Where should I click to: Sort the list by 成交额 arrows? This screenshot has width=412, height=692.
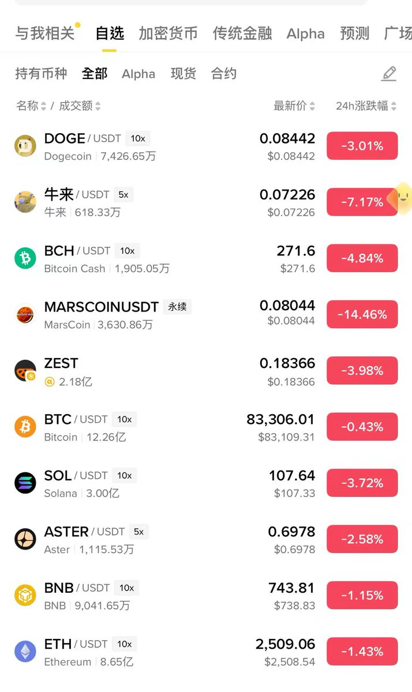98,106
